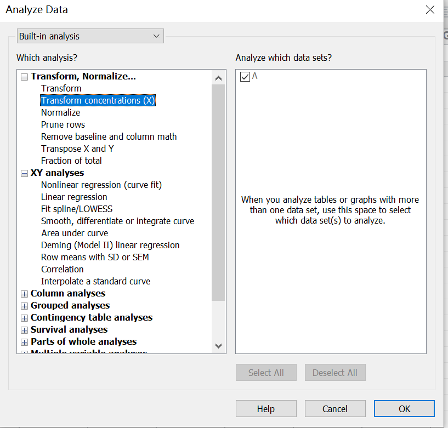
Task: Open the Built-in analysis dropdown
Action: pos(90,36)
